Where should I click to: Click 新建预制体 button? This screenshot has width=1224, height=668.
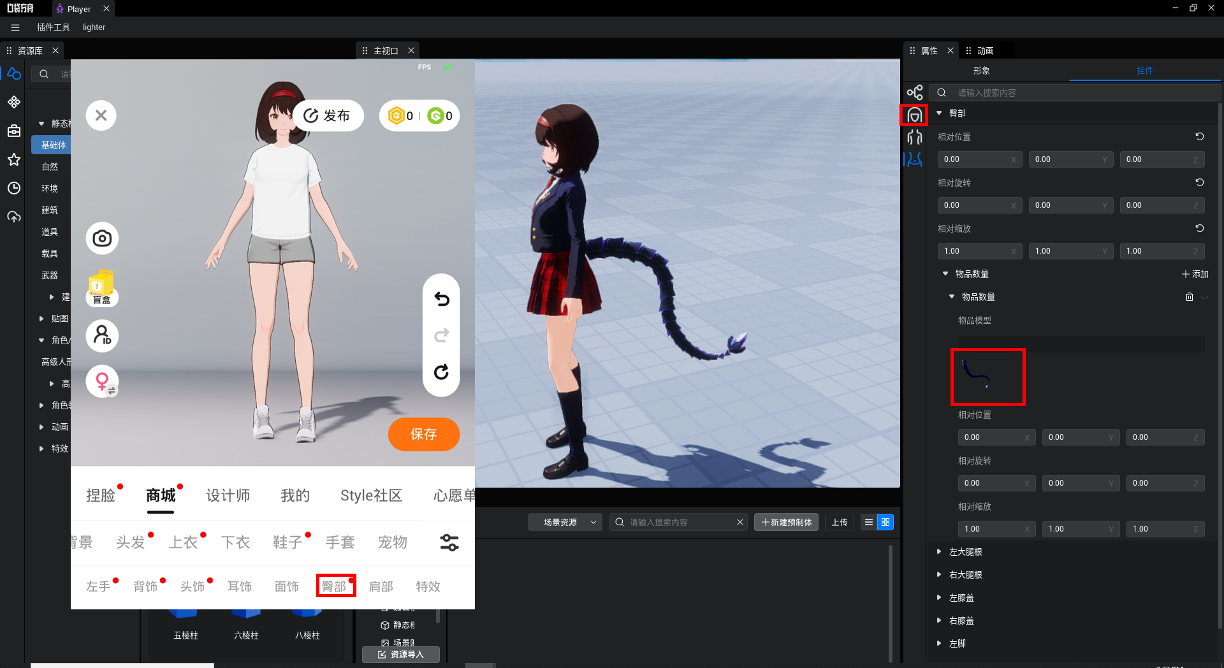[787, 522]
